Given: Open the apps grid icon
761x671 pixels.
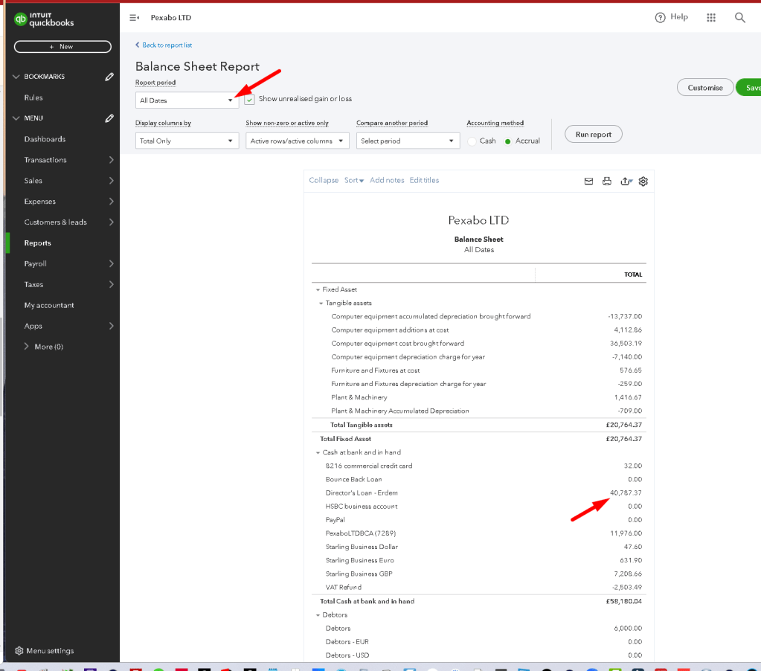Looking at the screenshot, I should point(711,17).
